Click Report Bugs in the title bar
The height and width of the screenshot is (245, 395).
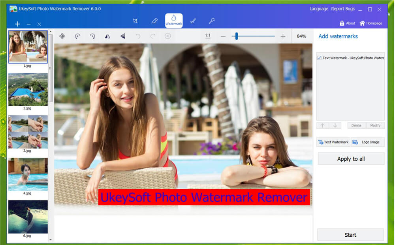[x=342, y=9]
